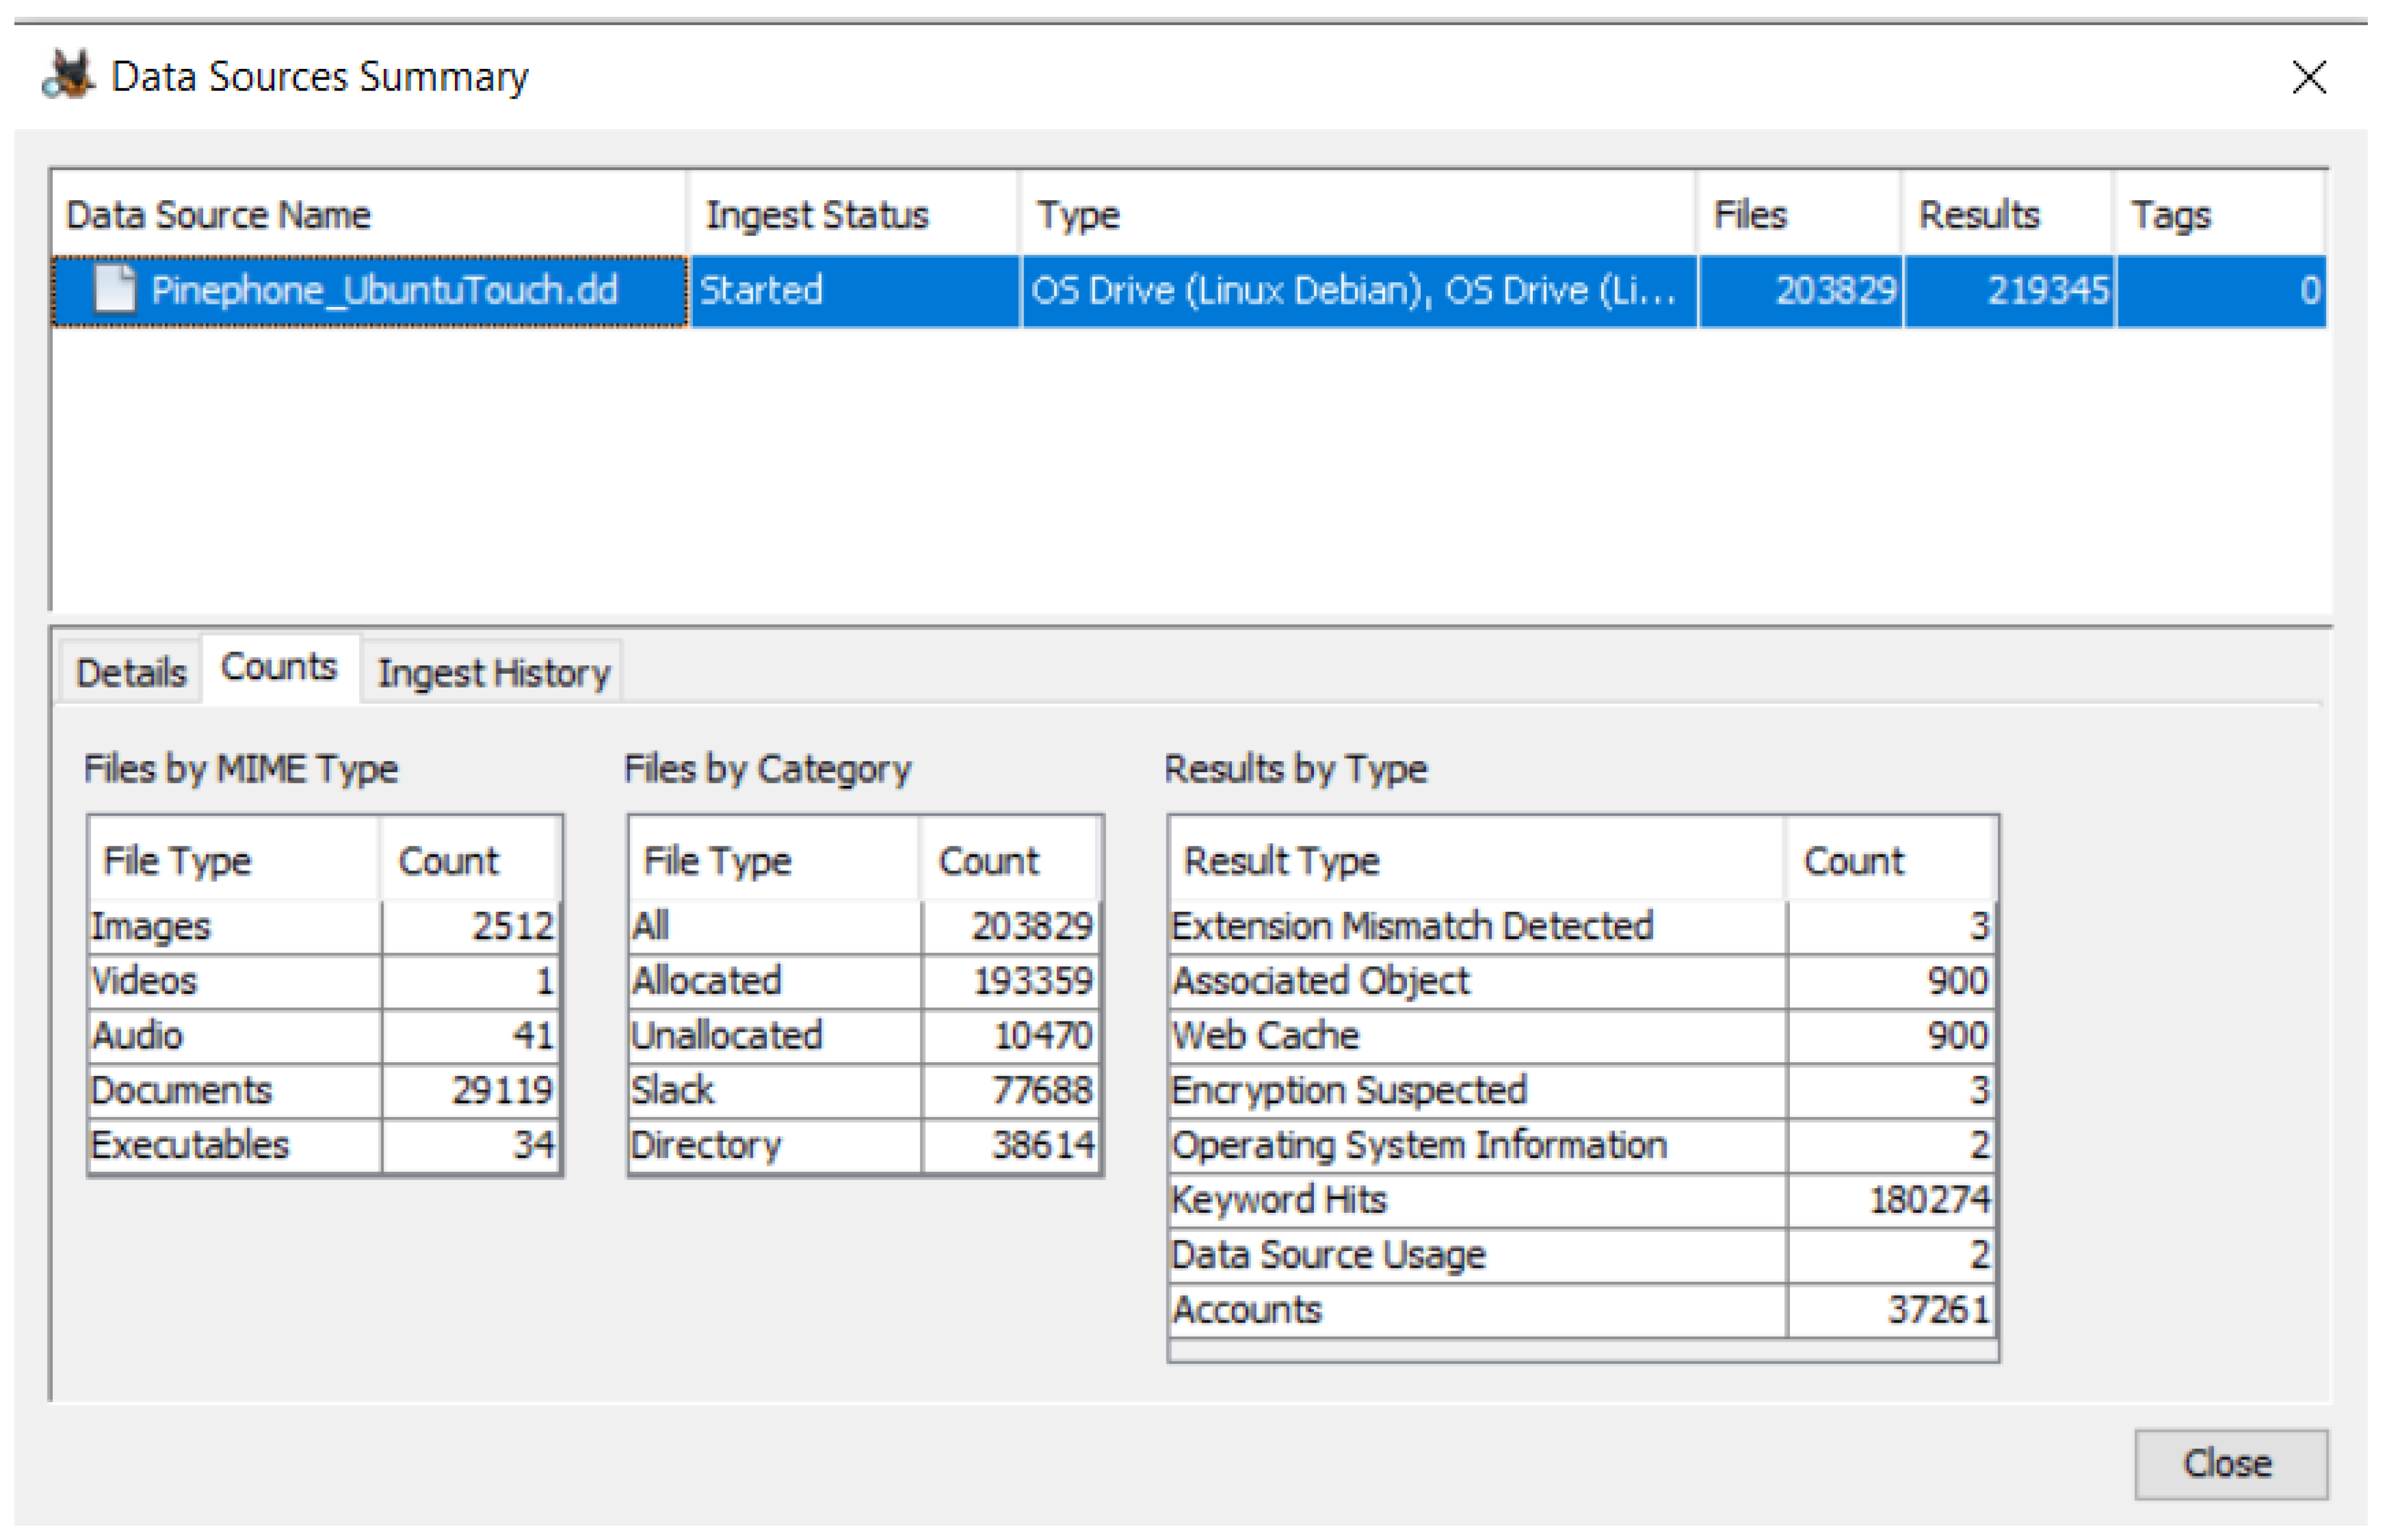Select the Images row in MIME table
Viewport: 2384px width, 1540px height.
tap(324, 926)
